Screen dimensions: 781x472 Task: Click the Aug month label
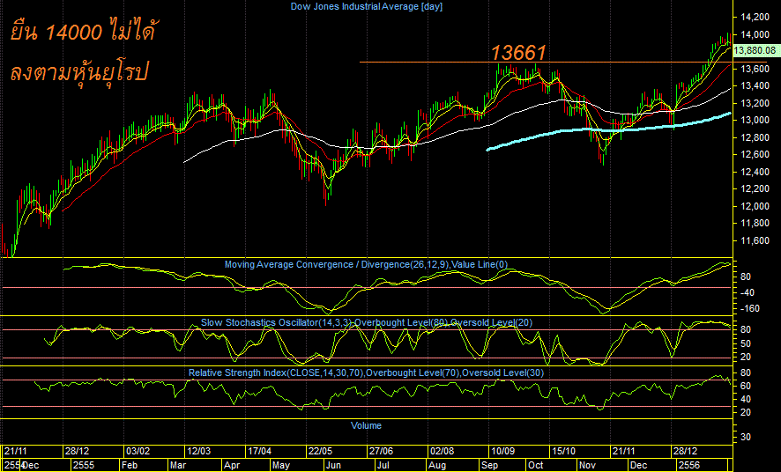[437, 466]
